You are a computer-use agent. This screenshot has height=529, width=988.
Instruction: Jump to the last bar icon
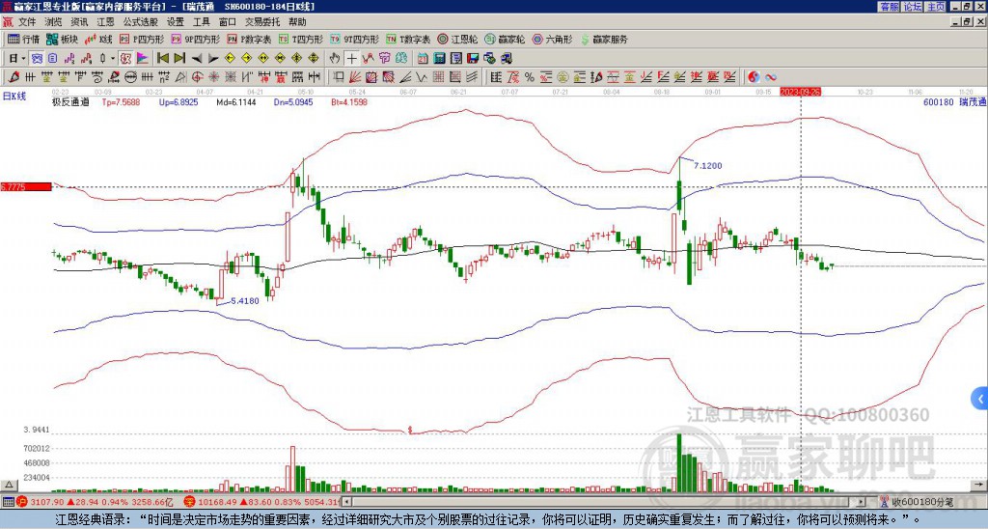(x=179, y=59)
